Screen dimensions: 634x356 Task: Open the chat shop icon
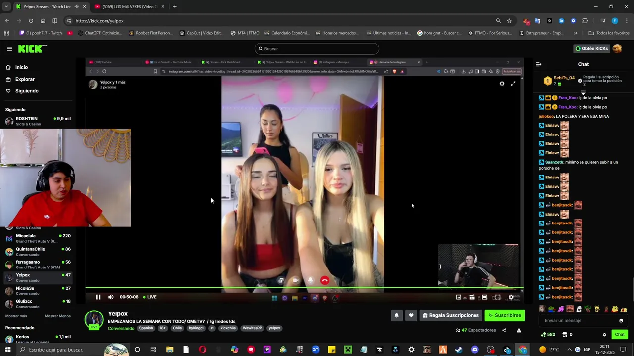pos(565,335)
